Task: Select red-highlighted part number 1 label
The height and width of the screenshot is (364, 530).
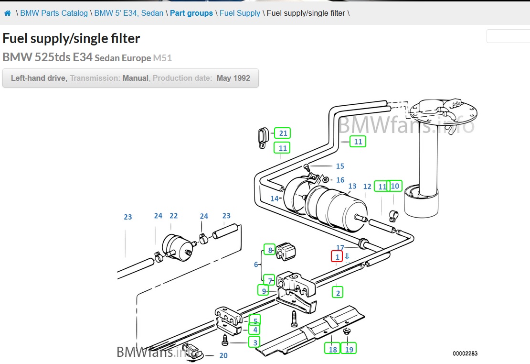Action: (337, 257)
